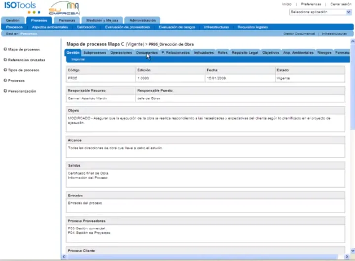This screenshot has width=355, height=261.
Task: Select the Procesos main tab
Action: 39,20
